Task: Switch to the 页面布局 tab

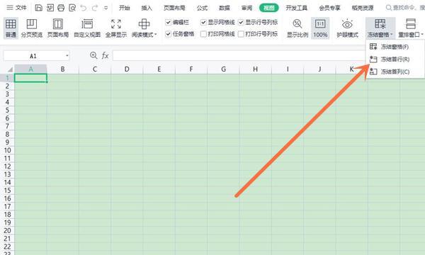Action: (174, 8)
